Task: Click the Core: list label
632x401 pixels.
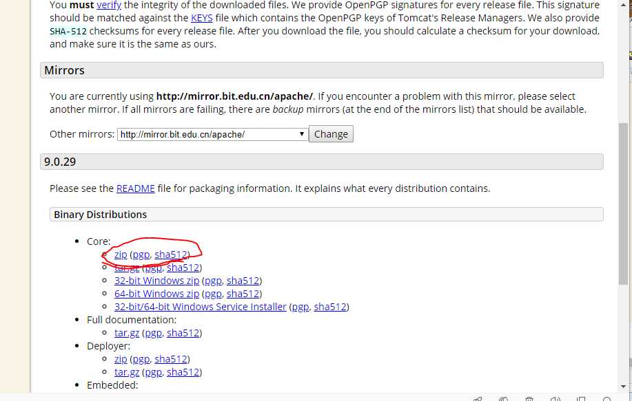Action: coord(99,241)
